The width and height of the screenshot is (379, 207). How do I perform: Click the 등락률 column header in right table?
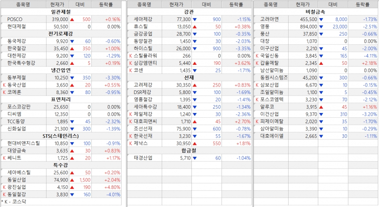(362, 4)
